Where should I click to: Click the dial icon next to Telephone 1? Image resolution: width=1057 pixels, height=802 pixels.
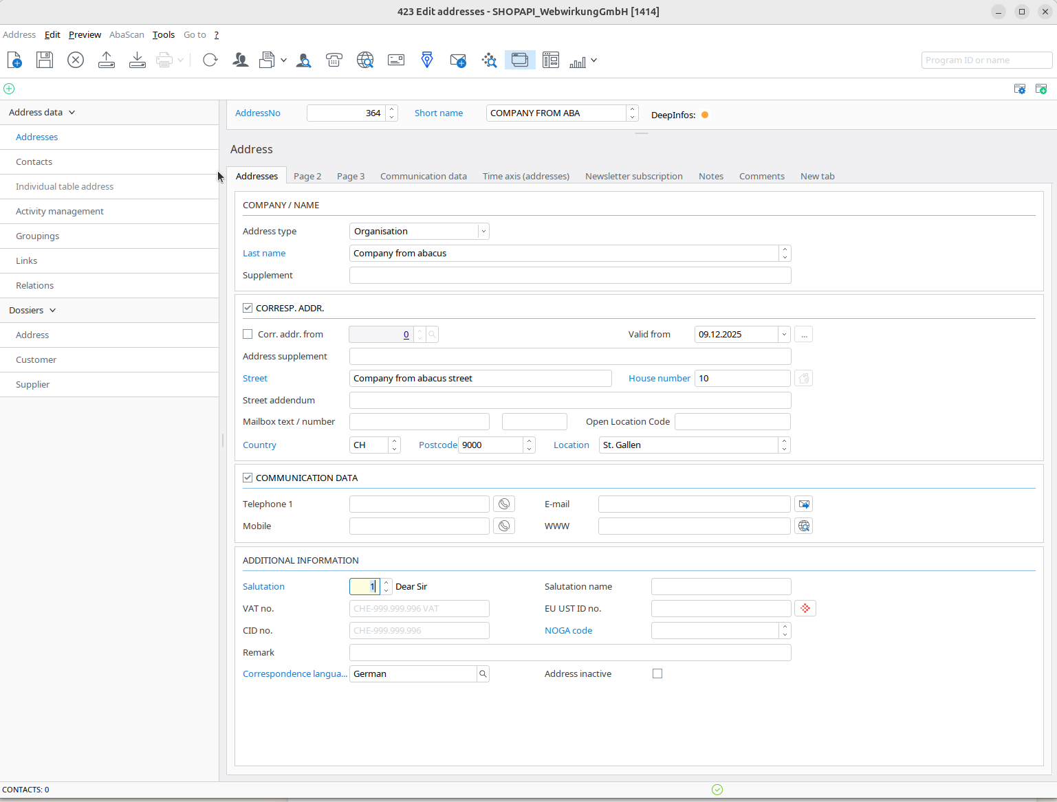coord(504,504)
